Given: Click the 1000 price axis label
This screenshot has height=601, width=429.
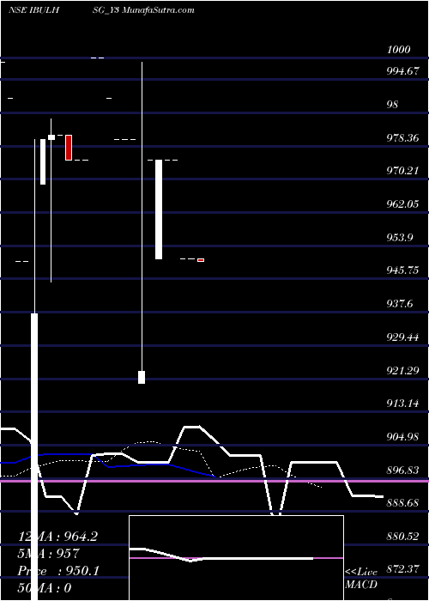Looking at the screenshot, I should (x=399, y=50).
